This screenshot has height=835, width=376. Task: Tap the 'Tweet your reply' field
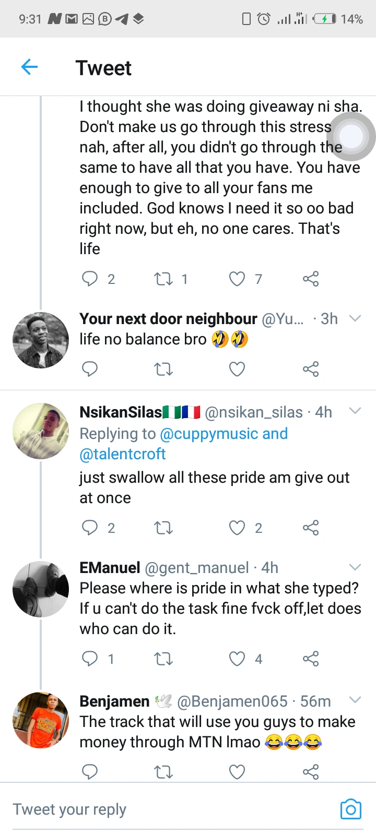(x=157, y=809)
